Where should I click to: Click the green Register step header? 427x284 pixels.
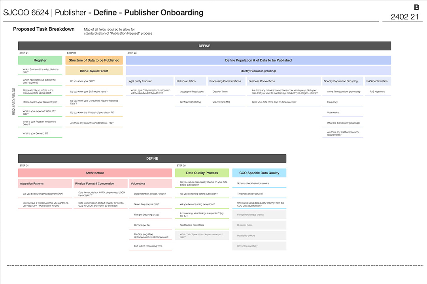pyautogui.click(x=40, y=60)
